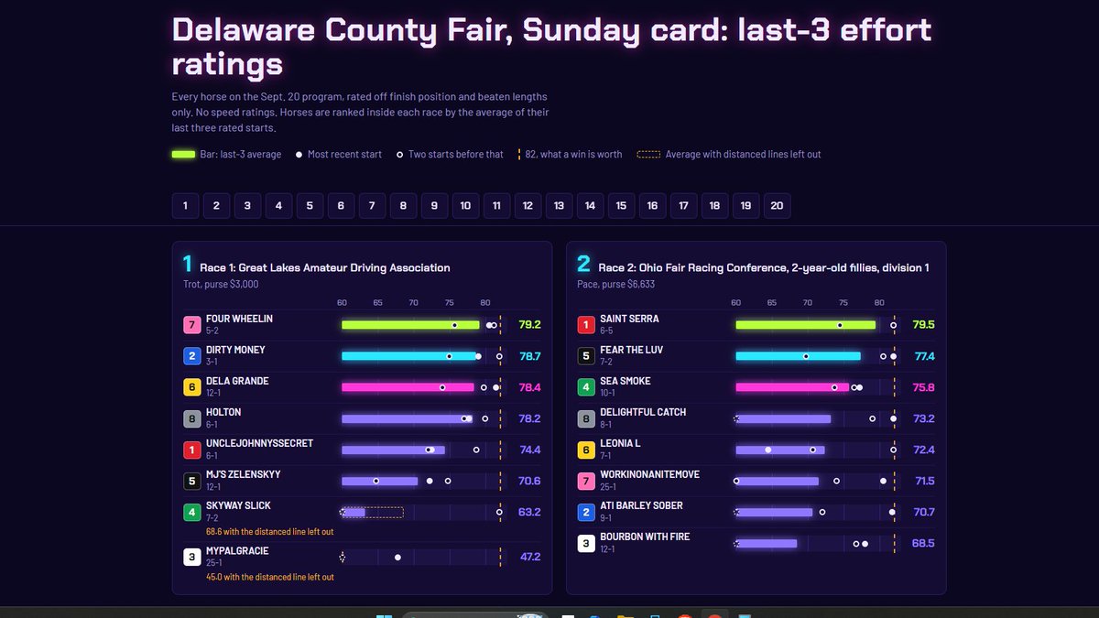Image resolution: width=1099 pixels, height=618 pixels.
Task: Click the 'Pace, purse $6,633' subtitle
Action: (x=616, y=285)
